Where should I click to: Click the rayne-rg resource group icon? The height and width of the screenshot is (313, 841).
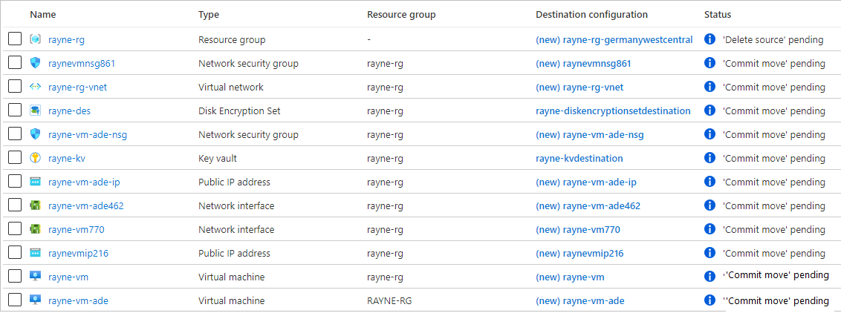pos(36,39)
